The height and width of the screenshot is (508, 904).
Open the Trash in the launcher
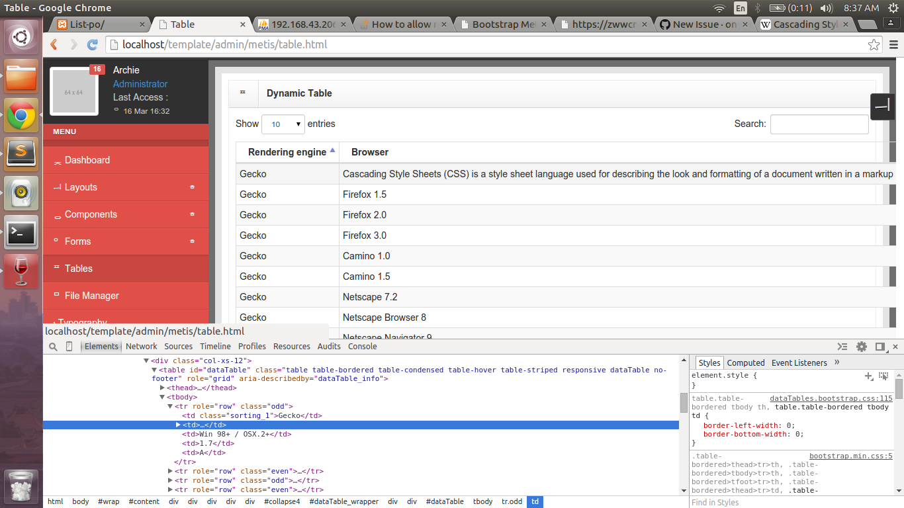21,487
